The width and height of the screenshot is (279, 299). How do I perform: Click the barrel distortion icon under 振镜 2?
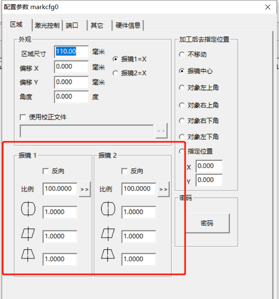(x=108, y=210)
